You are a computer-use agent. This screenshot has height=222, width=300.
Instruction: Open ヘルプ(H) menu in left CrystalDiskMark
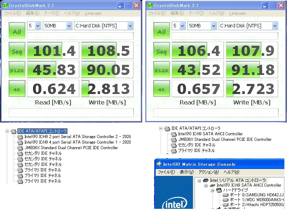click(72, 13)
